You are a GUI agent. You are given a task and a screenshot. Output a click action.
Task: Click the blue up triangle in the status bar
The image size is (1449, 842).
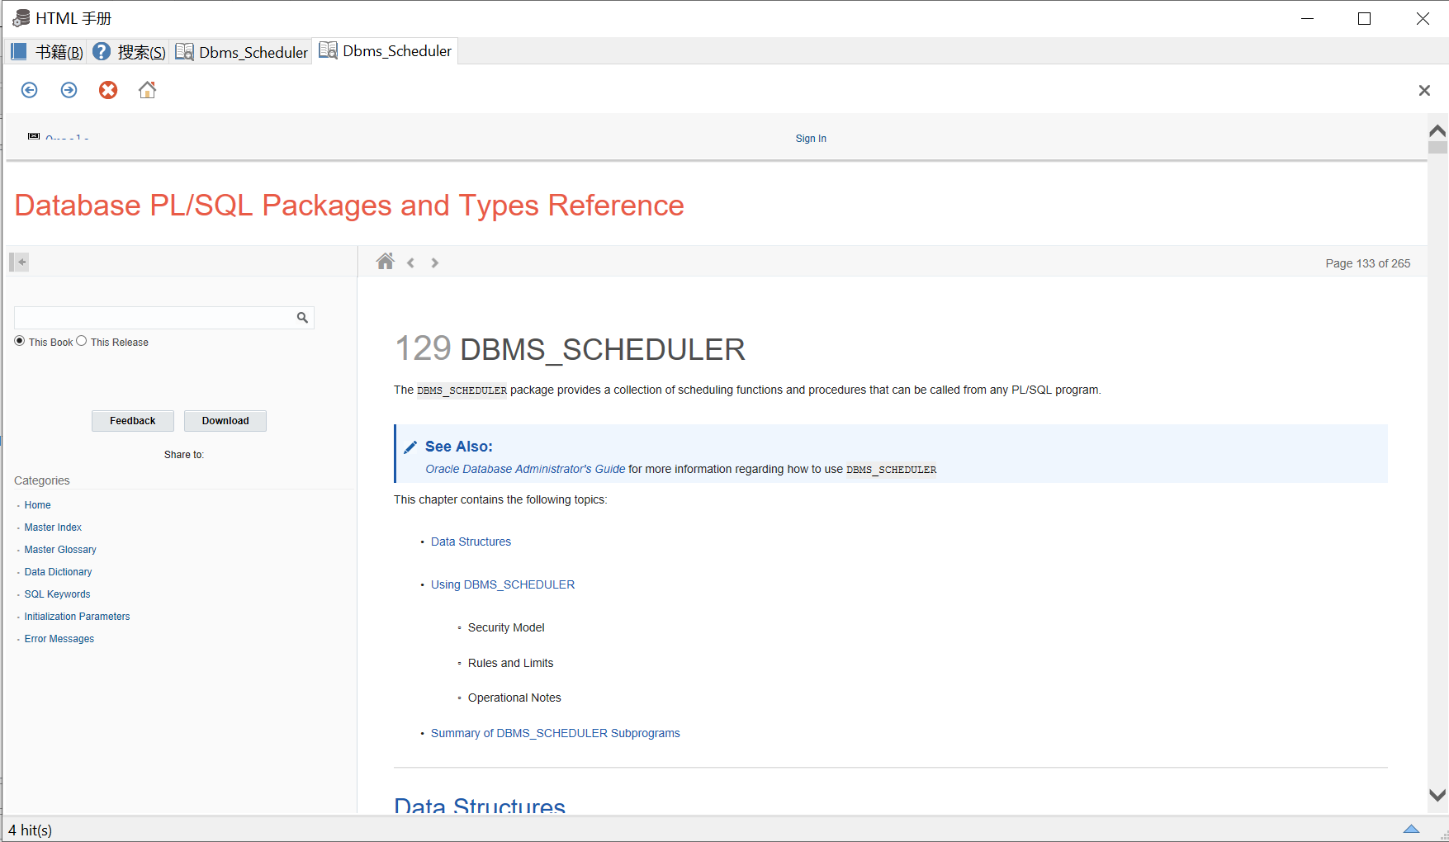pos(1411,829)
